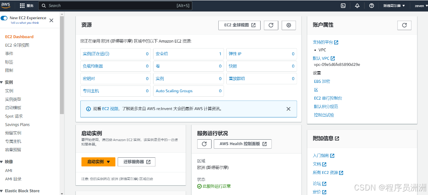The height and width of the screenshot is (195, 428).
Task: Focus the top Search field
Action: [115, 6]
